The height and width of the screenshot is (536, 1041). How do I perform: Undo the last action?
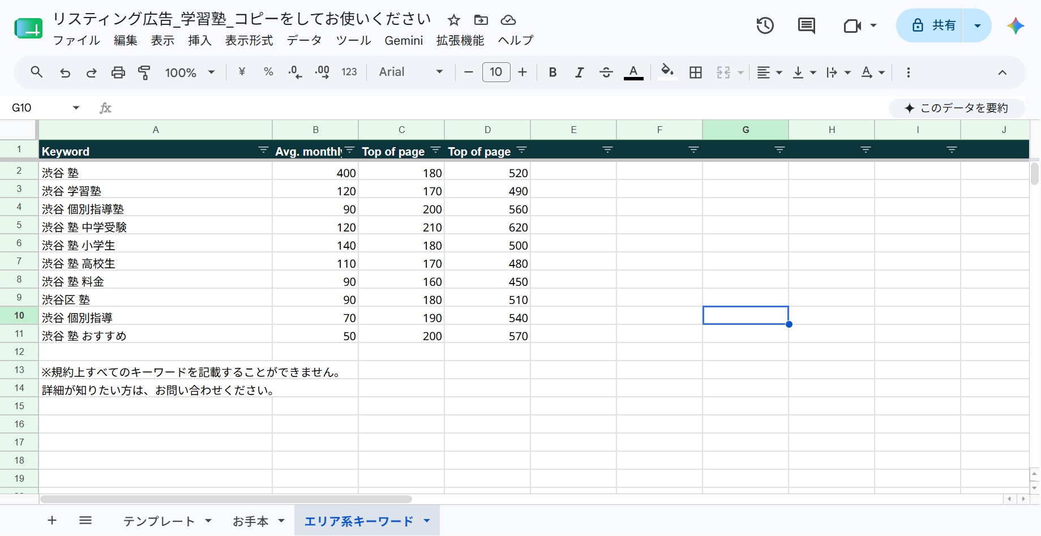(x=65, y=72)
